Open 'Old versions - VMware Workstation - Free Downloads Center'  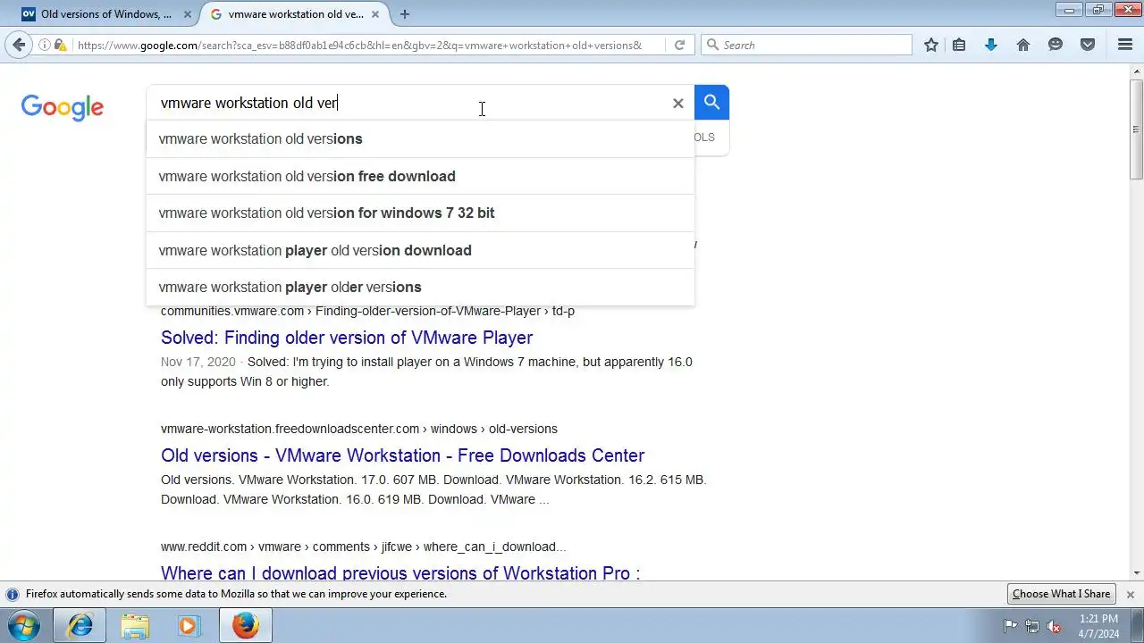point(402,455)
